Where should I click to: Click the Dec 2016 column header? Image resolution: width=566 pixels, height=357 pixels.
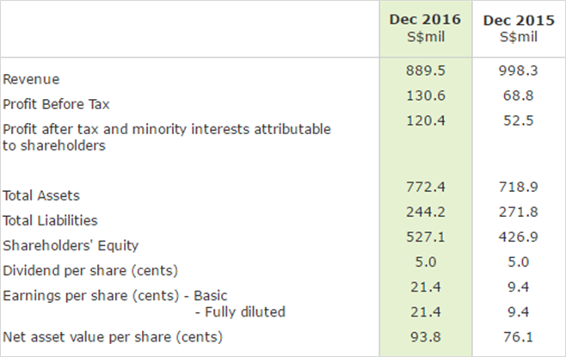pyautogui.click(x=425, y=20)
